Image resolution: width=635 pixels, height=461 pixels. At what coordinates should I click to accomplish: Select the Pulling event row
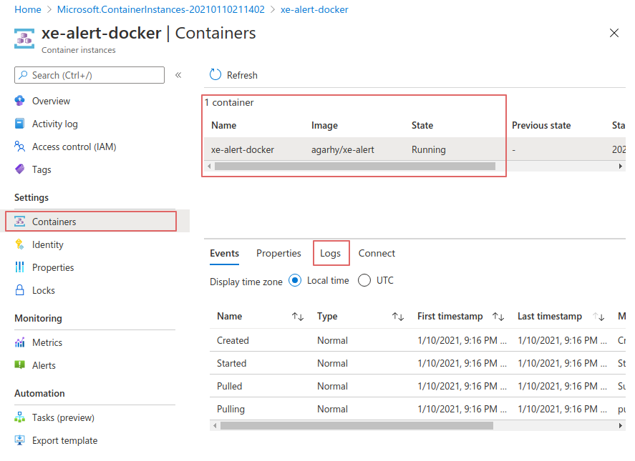417,408
